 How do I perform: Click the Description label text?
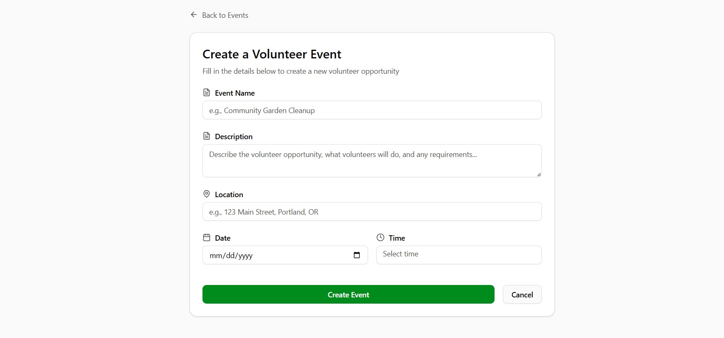(234, 137)
